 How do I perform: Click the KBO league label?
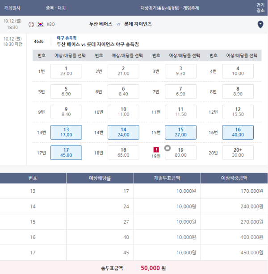pyautogui.click(x=51, y=24)
